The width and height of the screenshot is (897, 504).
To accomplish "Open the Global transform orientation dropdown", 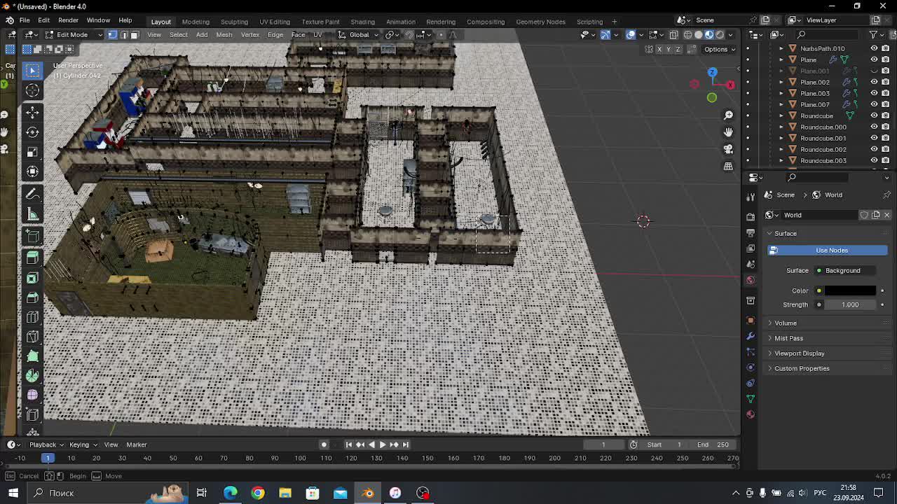I will pyautogui.click(x=358, y=34).
